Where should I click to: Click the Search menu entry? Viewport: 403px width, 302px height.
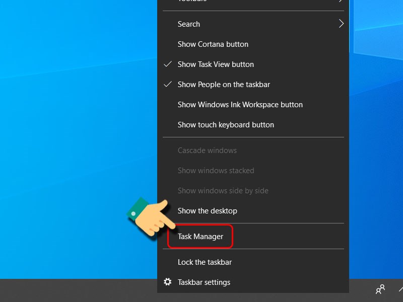point(189,24)
